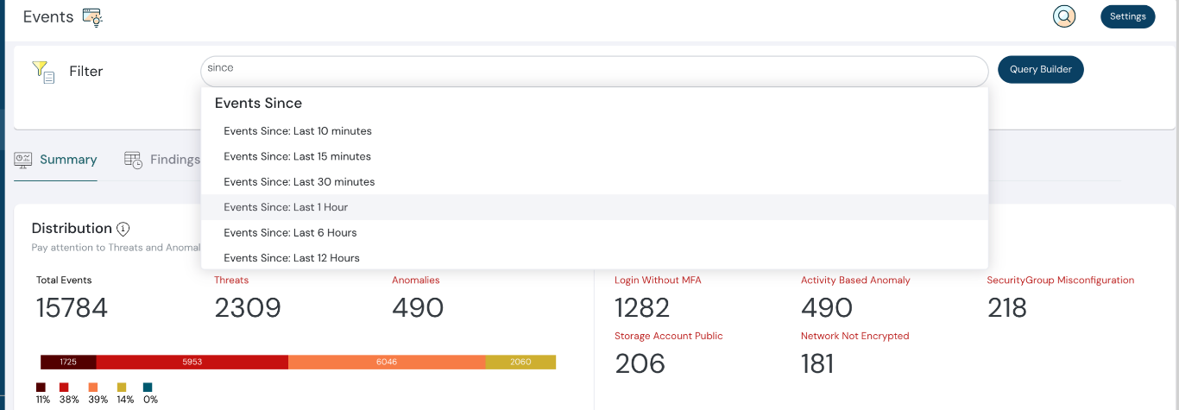The image size is (1179, 410).
Task: Click the filter input containing 'since'
Action: (x=594, y=71)
